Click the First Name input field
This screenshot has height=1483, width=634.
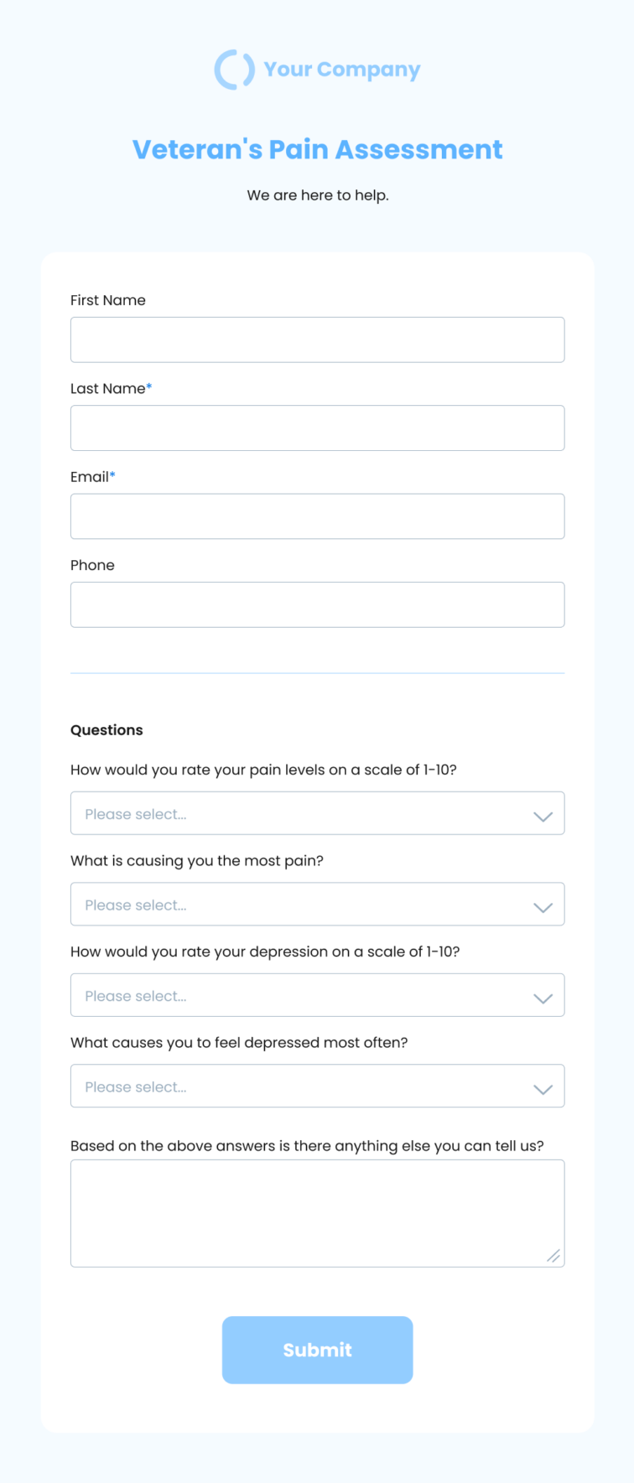(x=317, y=340)
